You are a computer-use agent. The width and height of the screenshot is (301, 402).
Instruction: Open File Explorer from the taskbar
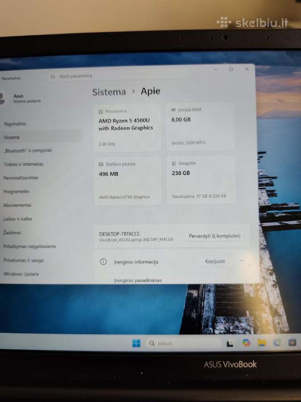coord(262,343)
